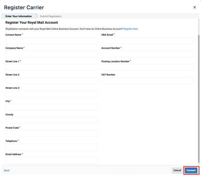The image size is (201, 176).
Task: Select the Street Line 1 input
Action: click(51, 67)
